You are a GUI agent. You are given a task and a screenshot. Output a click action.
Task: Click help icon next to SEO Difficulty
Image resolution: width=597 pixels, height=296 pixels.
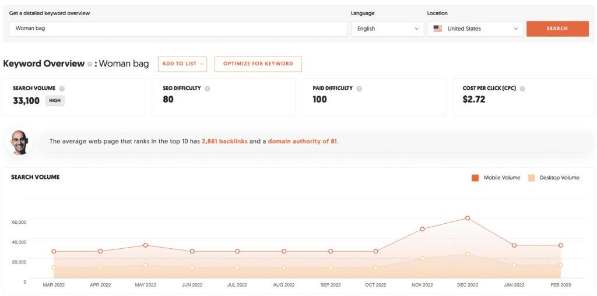[207, 89]
